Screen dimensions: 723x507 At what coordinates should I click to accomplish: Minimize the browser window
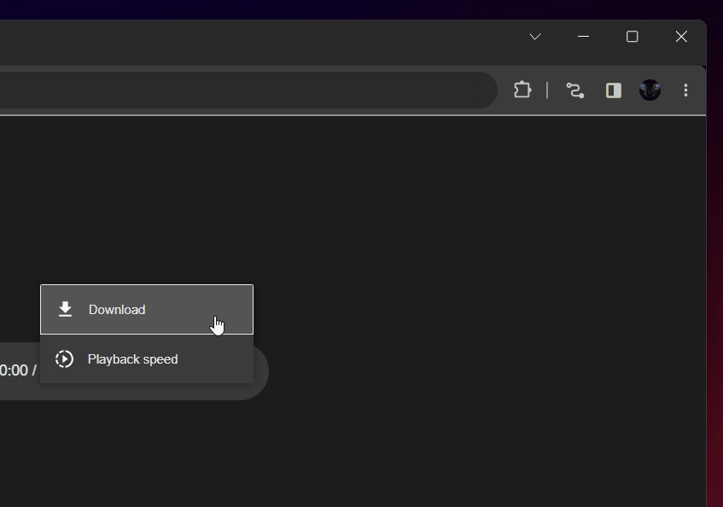point(583,37)
